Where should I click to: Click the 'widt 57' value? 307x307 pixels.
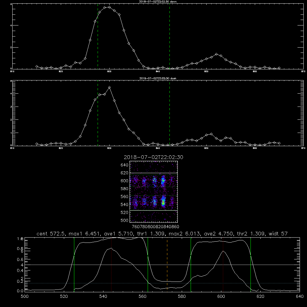[278, 234]
